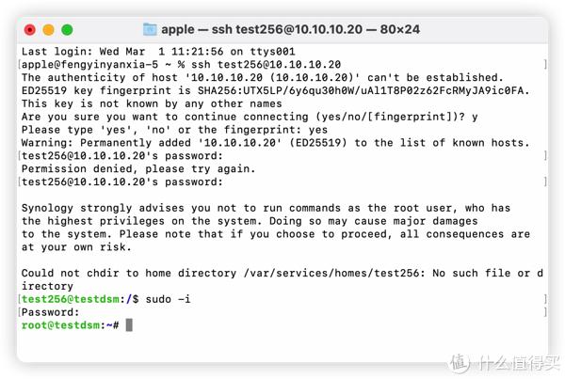Click the second 'test256@10.10.10.20's password:' line
Image resolution: width=565 pixels, height=379 pixels.
pos(122,182)
